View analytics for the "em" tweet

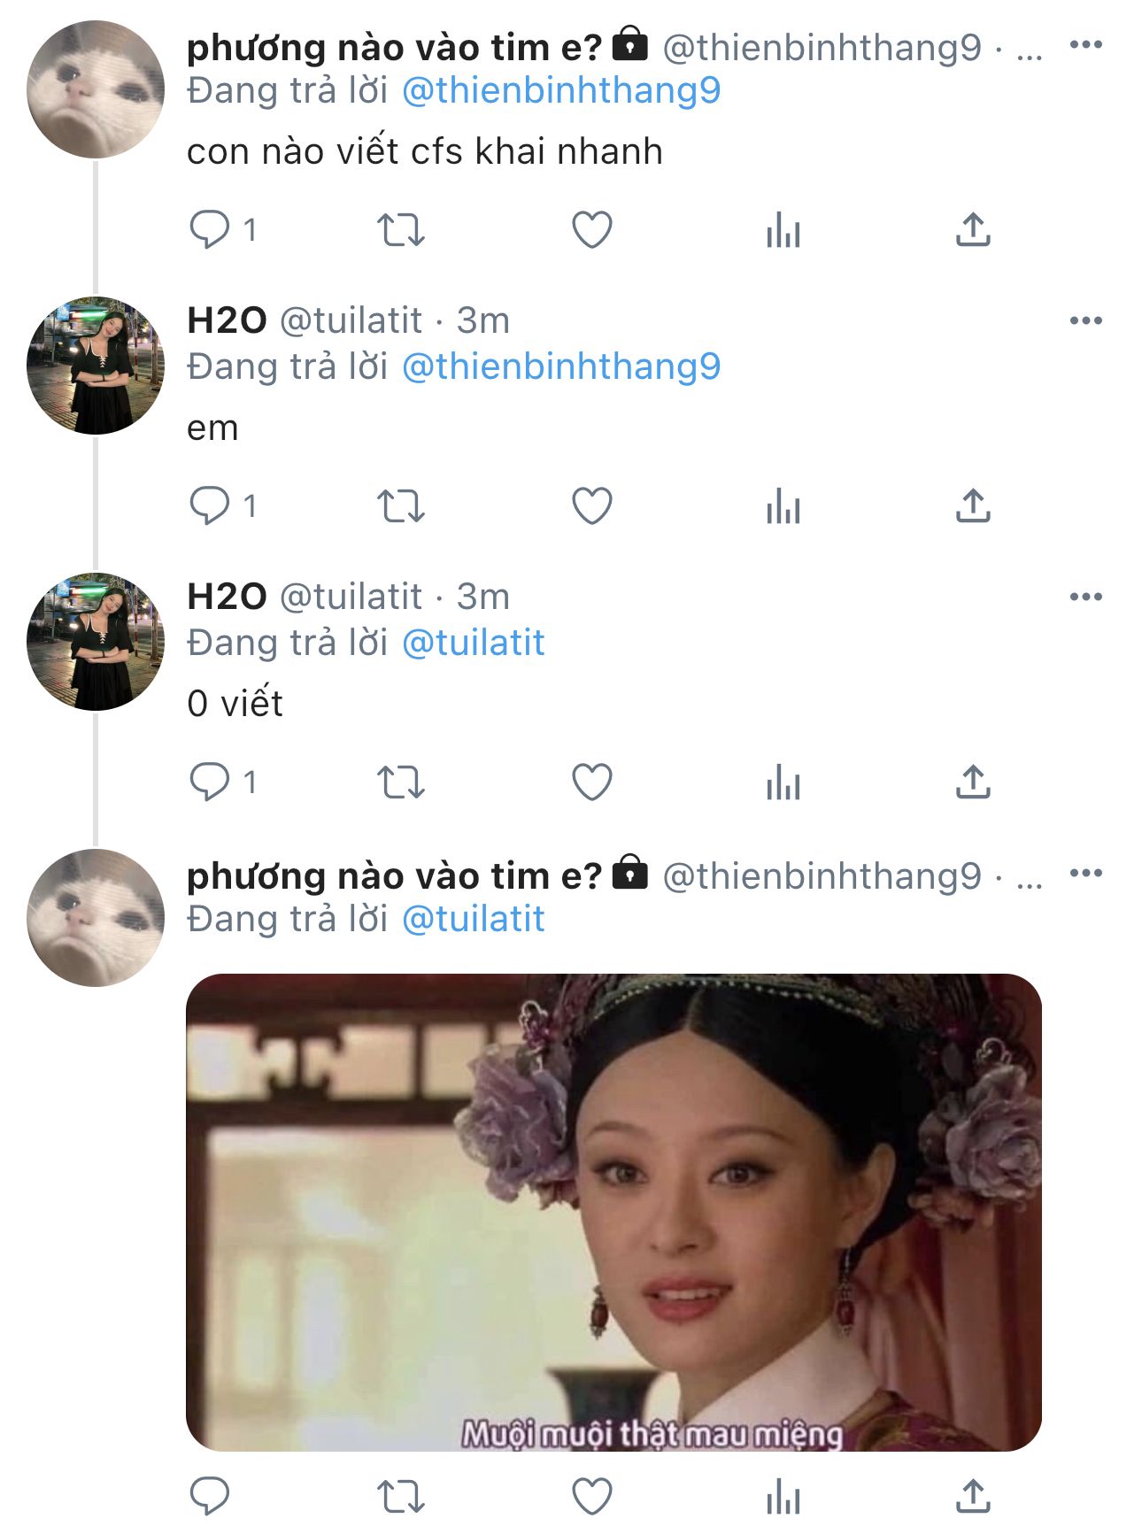(x=783, y=506)
